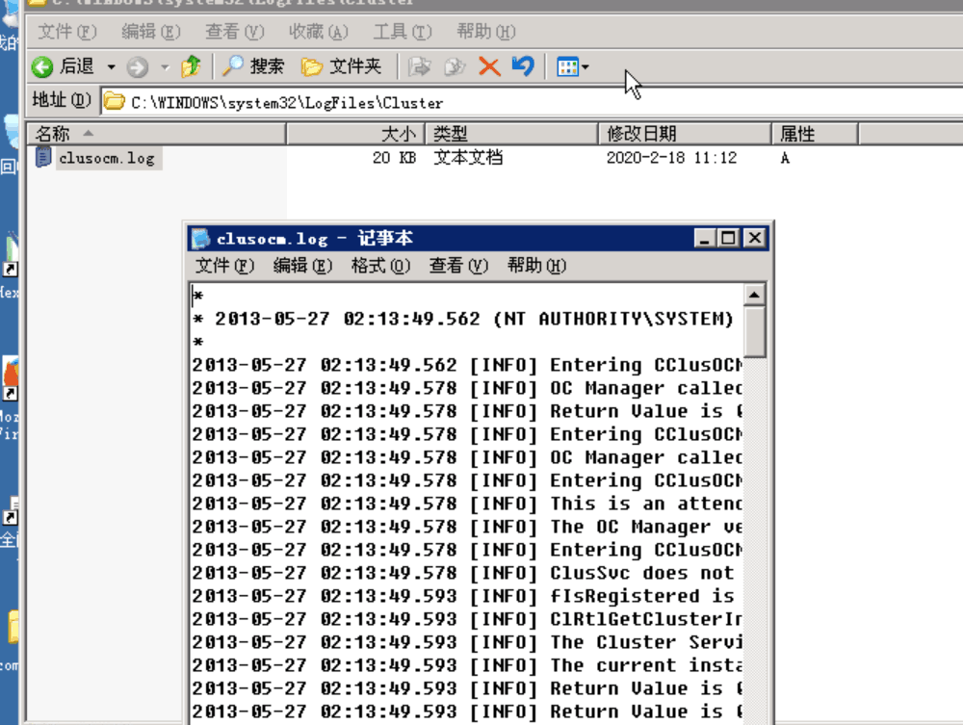Click the blue Undo arrow icon
963x725 pixels.
pyautogui.click(x=523, y=65)
